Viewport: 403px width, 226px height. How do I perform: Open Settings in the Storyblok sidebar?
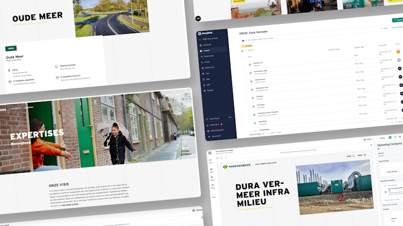pyautogui.click(x=209, y=91)
